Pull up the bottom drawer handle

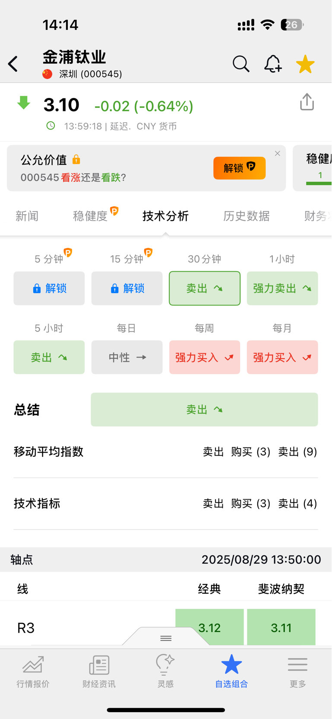(166, 638)
